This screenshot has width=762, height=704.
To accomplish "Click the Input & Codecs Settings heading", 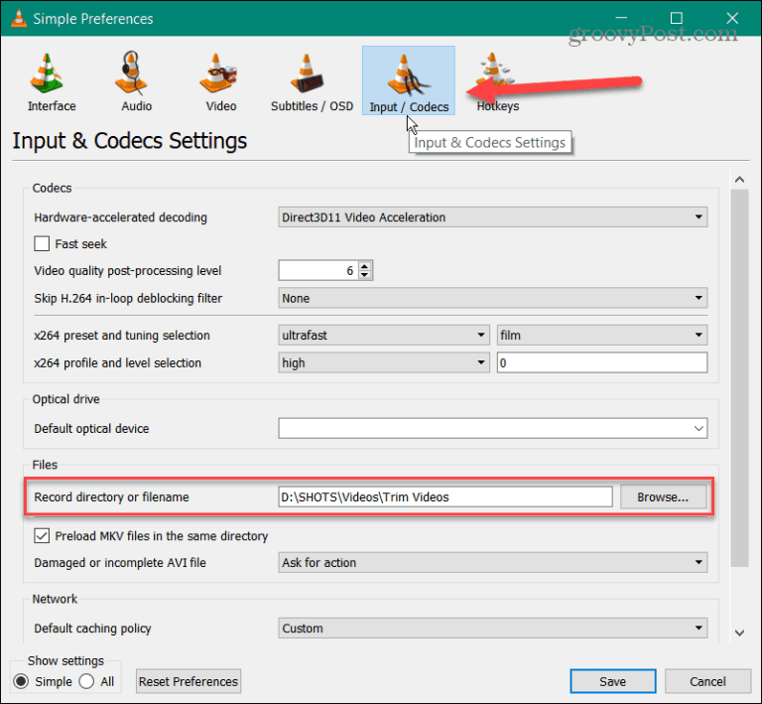I will (130, 141).
